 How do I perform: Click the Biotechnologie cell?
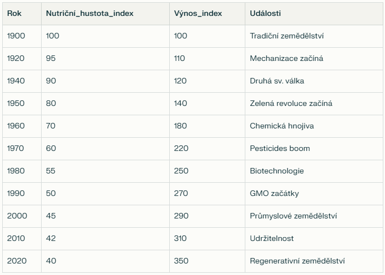tap(314, 171)
